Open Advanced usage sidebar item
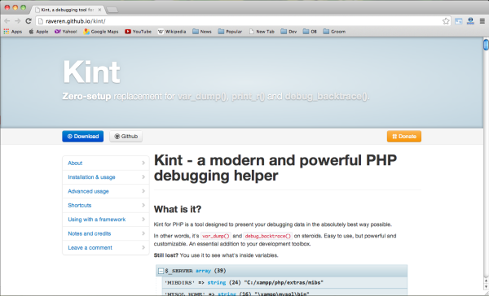The width and height of the screenshot is (489, 296). point(106,191)
